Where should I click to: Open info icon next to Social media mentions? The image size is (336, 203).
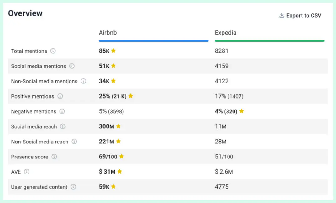pos(72,66)
